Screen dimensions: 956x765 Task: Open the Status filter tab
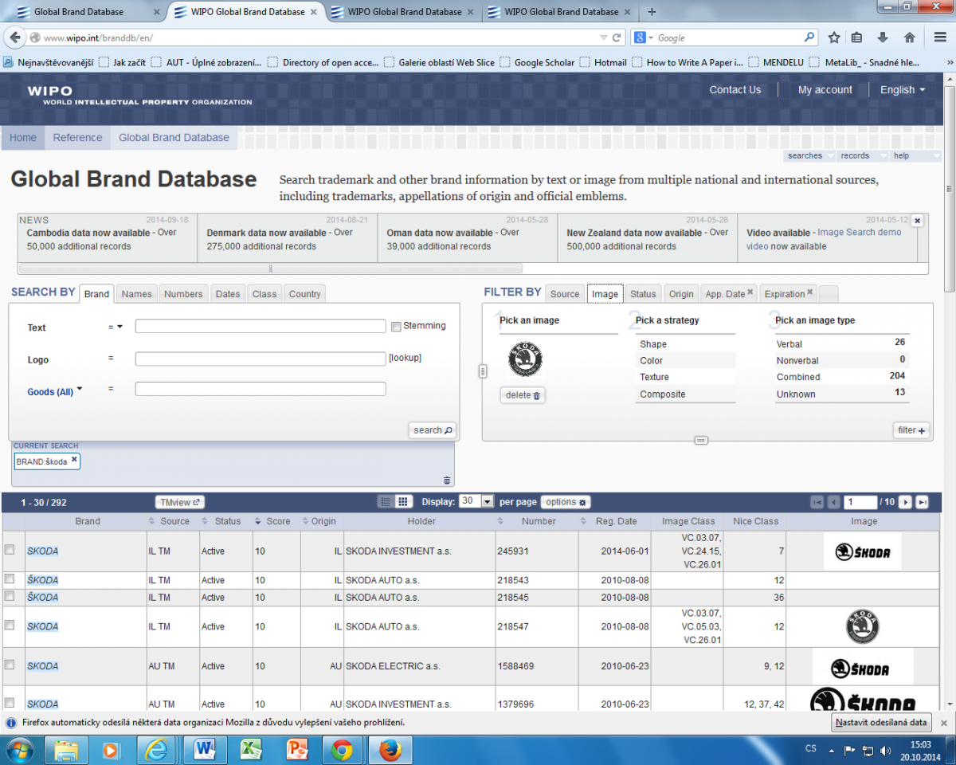pyautogui.click(x=643, y=294)
